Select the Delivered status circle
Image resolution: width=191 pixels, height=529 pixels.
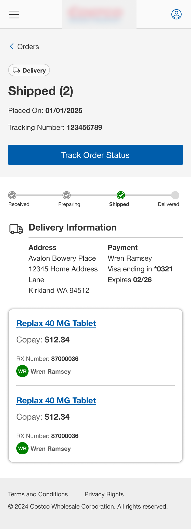(175, 195)
